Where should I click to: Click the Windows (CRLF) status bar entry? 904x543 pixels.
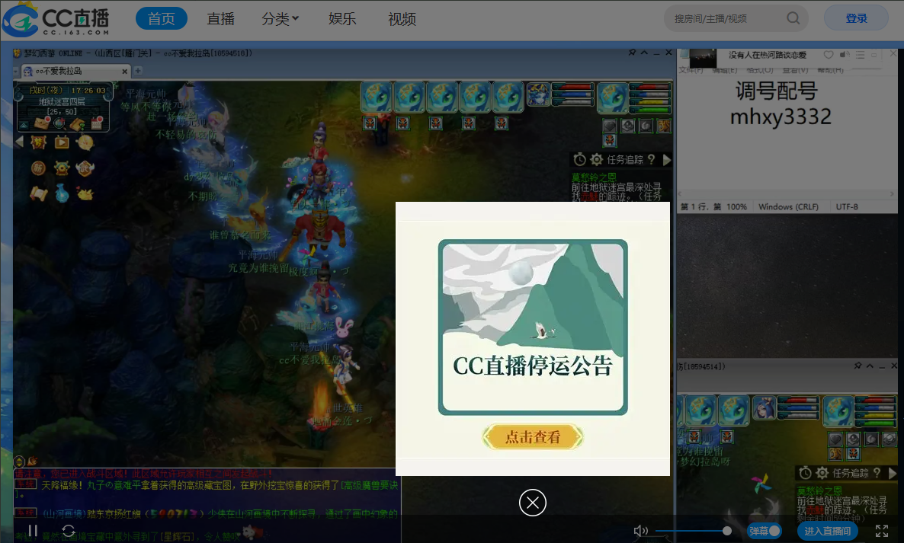(788, 206)
